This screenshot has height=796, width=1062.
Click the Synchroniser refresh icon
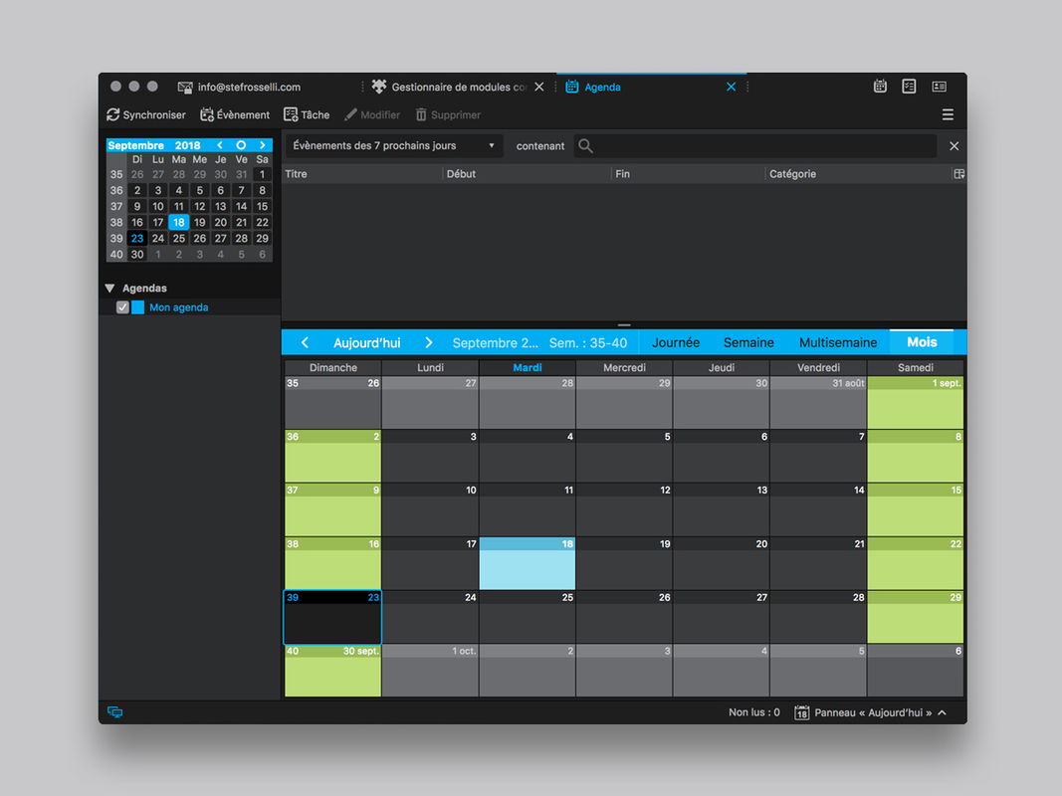(113, 114)
